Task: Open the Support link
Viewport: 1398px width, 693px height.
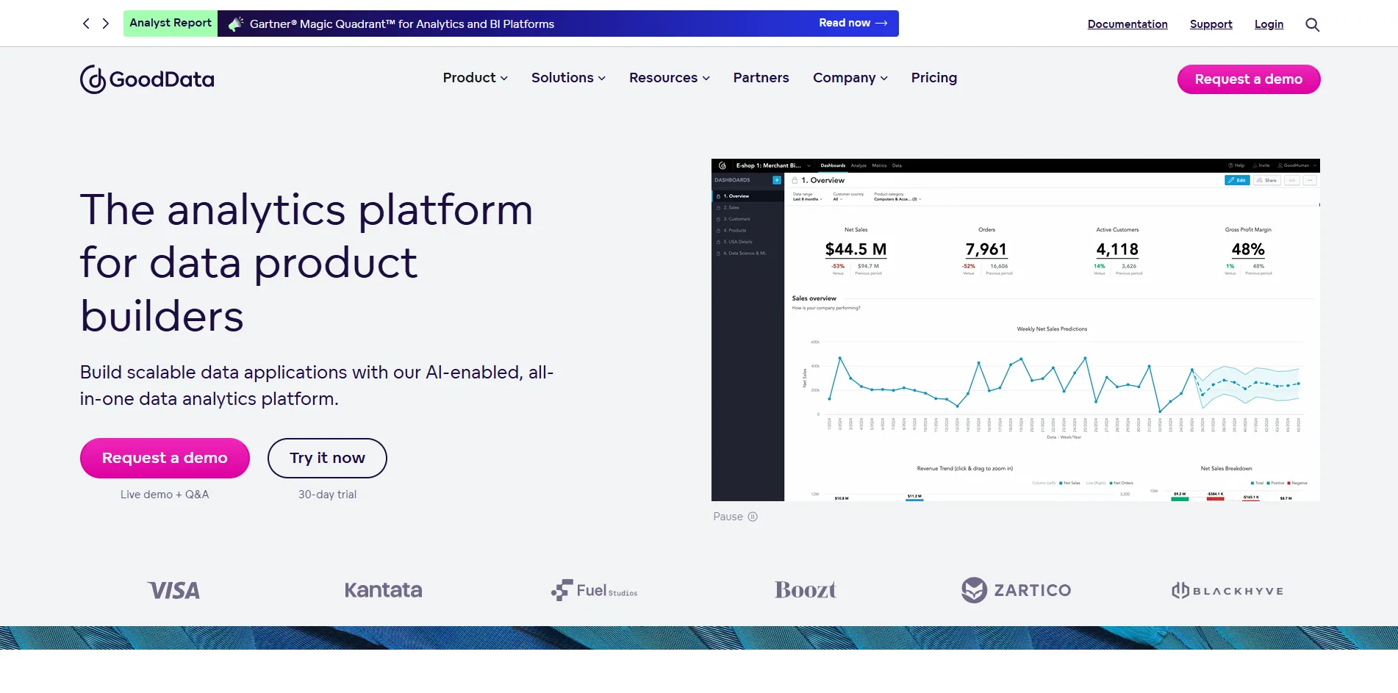Action: [x=1211, y=24]
